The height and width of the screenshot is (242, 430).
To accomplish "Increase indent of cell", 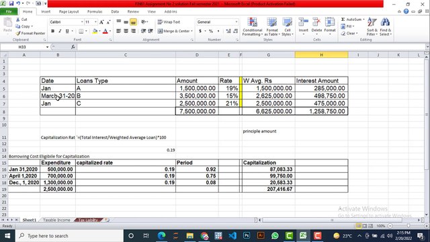I will coord(150,31).
